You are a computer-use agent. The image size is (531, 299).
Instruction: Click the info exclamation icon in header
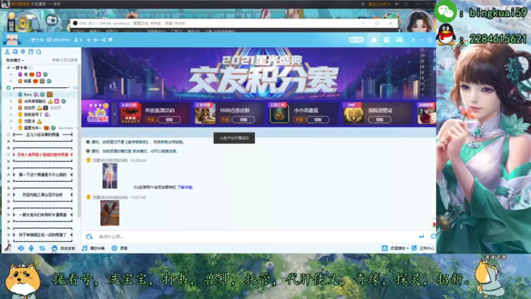[x=110, y=40]
